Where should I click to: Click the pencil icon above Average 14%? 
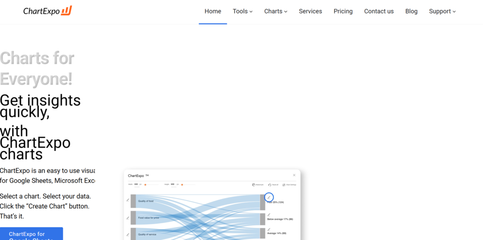pyautogui.click(x=269, y=229)
